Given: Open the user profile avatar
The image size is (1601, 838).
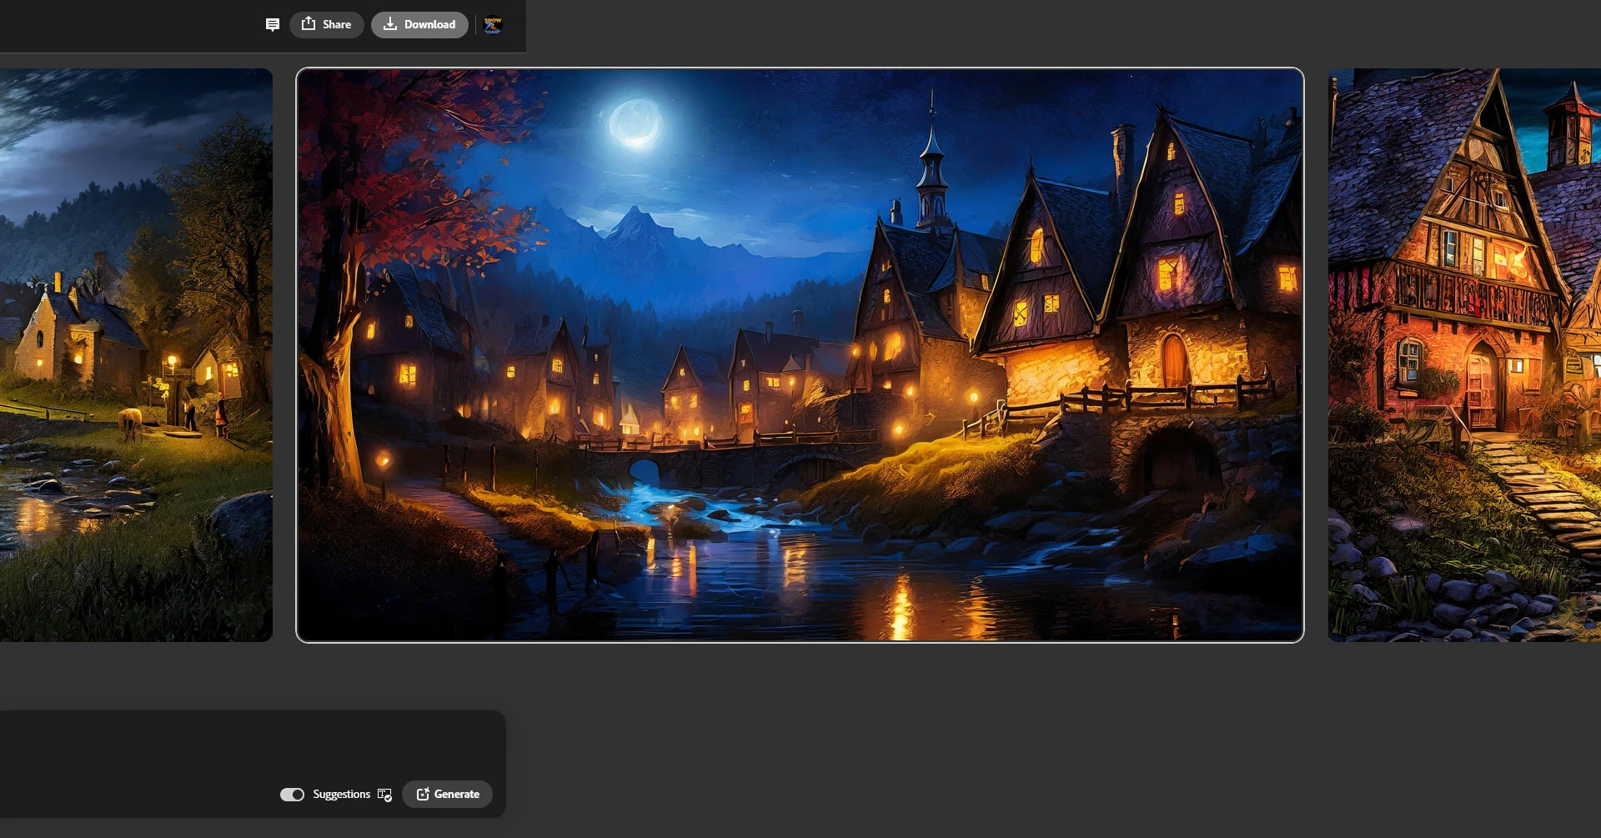Looking at the screenshot, I should [x=493, y=25].
